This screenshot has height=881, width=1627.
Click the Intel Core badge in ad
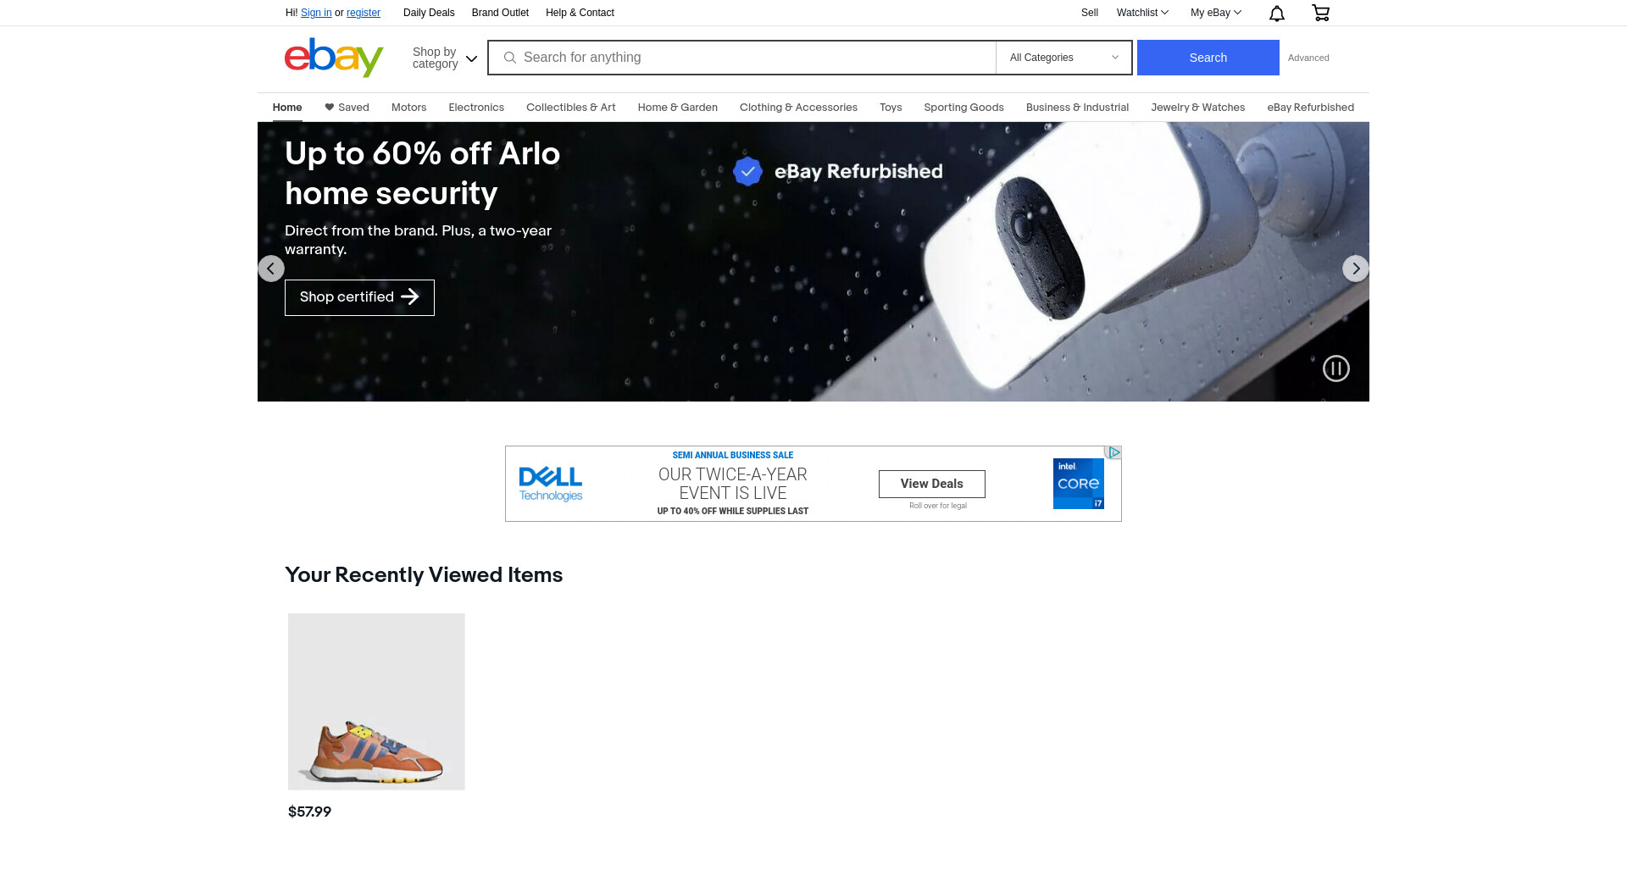click(x=1078, y=484)
